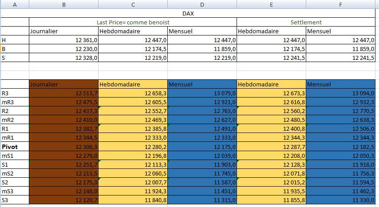Select Journalier R3 value 12 513,7
Screen dimensions: 379x207
click(x=64, y=93)
